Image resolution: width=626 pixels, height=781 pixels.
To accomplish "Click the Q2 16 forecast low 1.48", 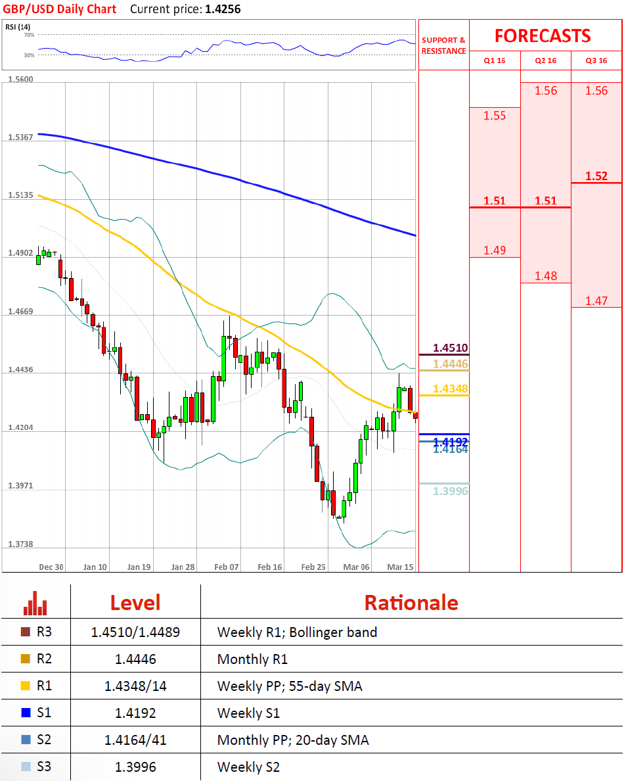I will click(546, 276).
